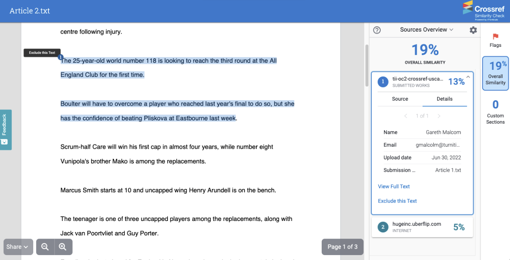Click the zoom out magnifier button
Viewport: 510px width, 260px height.
(45, 247)
